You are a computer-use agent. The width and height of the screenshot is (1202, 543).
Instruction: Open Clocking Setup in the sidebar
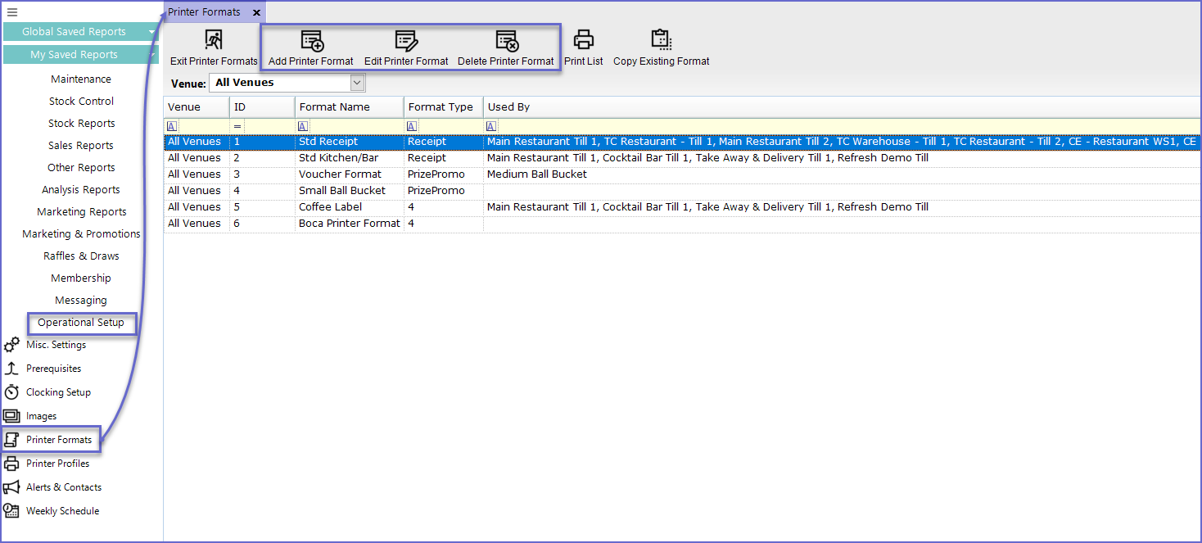point(58,392)
